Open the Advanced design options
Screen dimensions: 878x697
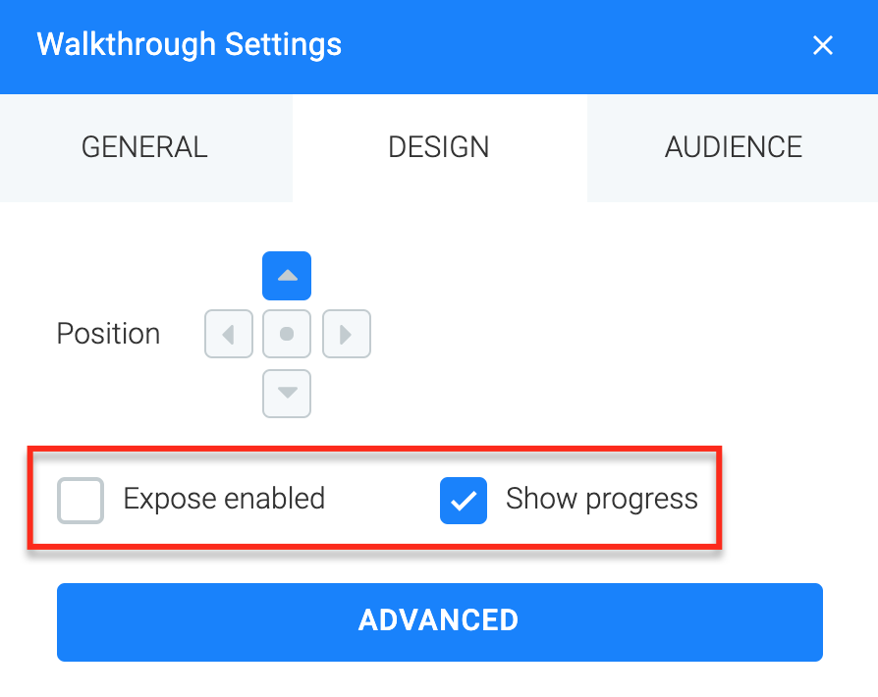click(x=440, y=622)
